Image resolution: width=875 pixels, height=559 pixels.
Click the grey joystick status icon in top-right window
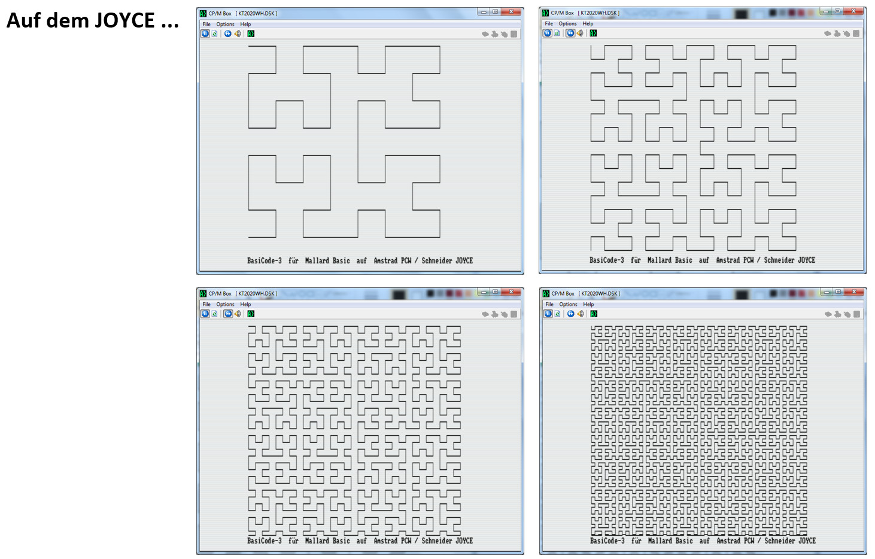pos(837,34)
